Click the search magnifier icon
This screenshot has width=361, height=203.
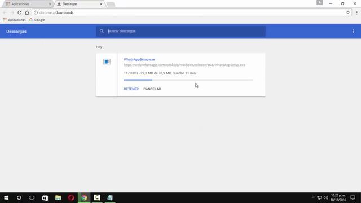click(102, 31)
